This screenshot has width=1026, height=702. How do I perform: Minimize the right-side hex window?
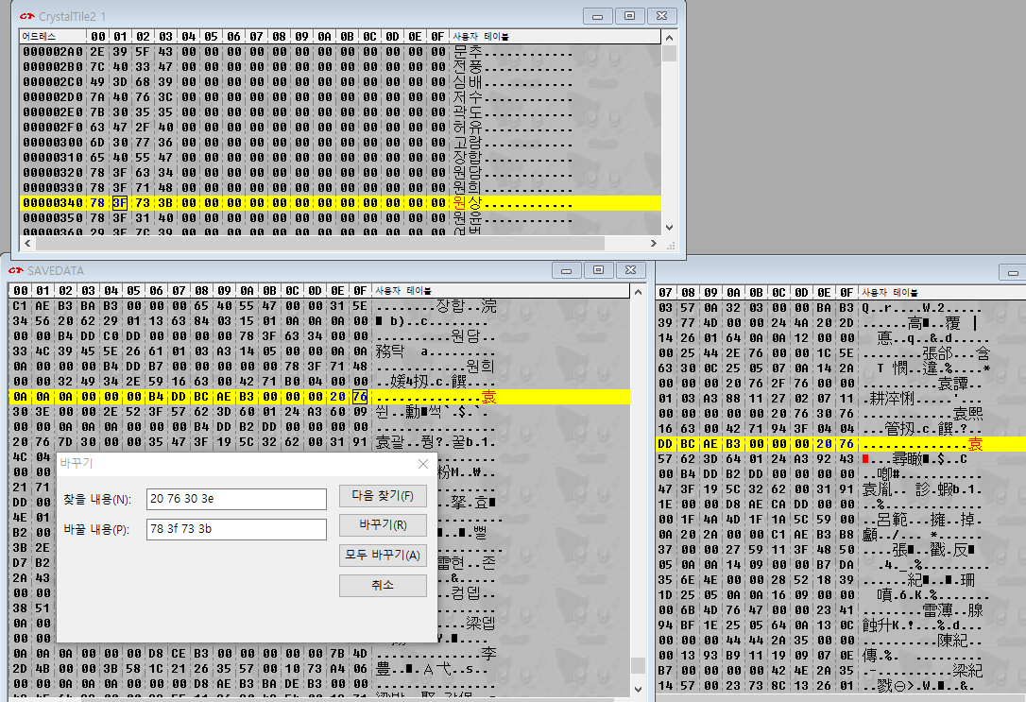(1012, 272)
